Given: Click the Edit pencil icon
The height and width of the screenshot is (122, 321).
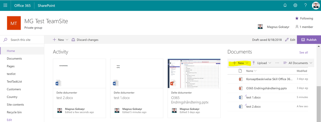Looking at the screenshot, I should click(287, 40).
